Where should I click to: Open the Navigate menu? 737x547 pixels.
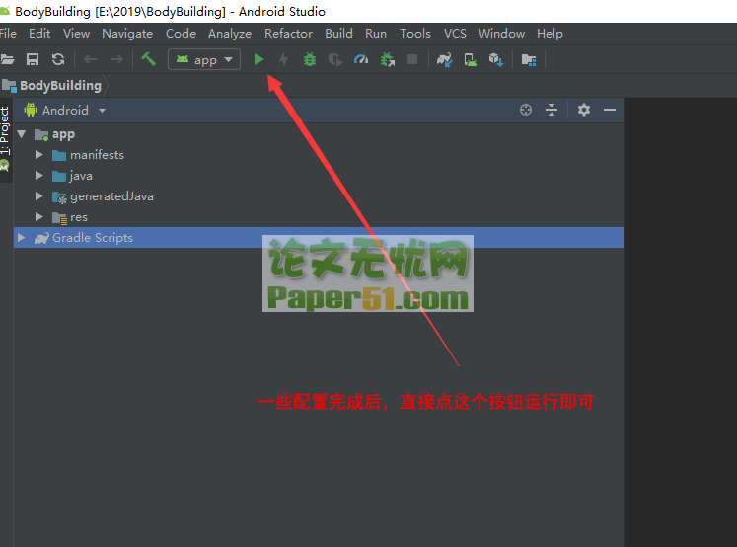click(x=127, y=34)
